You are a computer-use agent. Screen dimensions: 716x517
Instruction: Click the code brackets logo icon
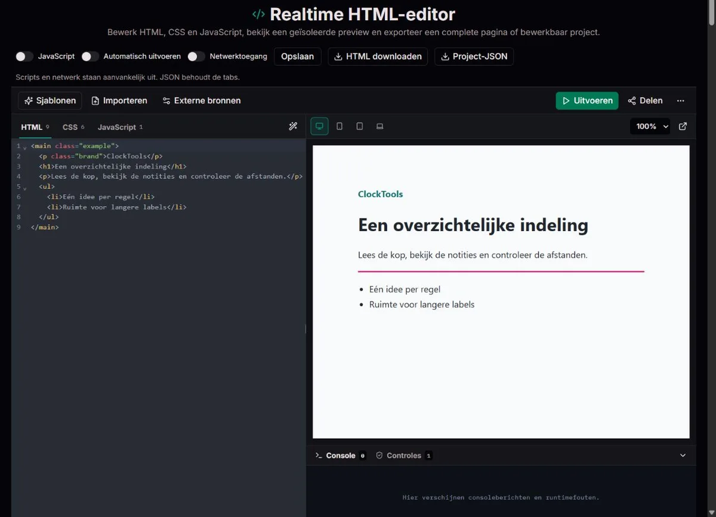click(x=258, y=14)
